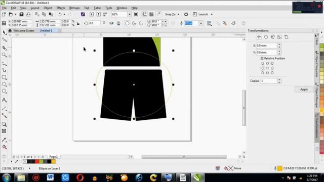Viewport: 324px width, 182px height.
Task: Increase the Copies spinner value
Action: 279,80
